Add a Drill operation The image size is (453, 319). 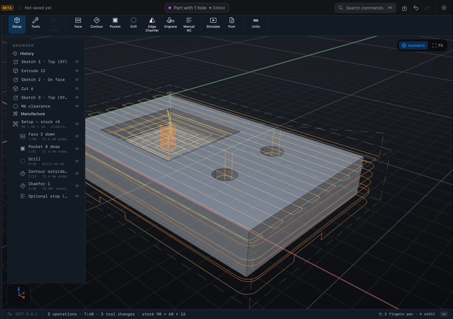133,23
